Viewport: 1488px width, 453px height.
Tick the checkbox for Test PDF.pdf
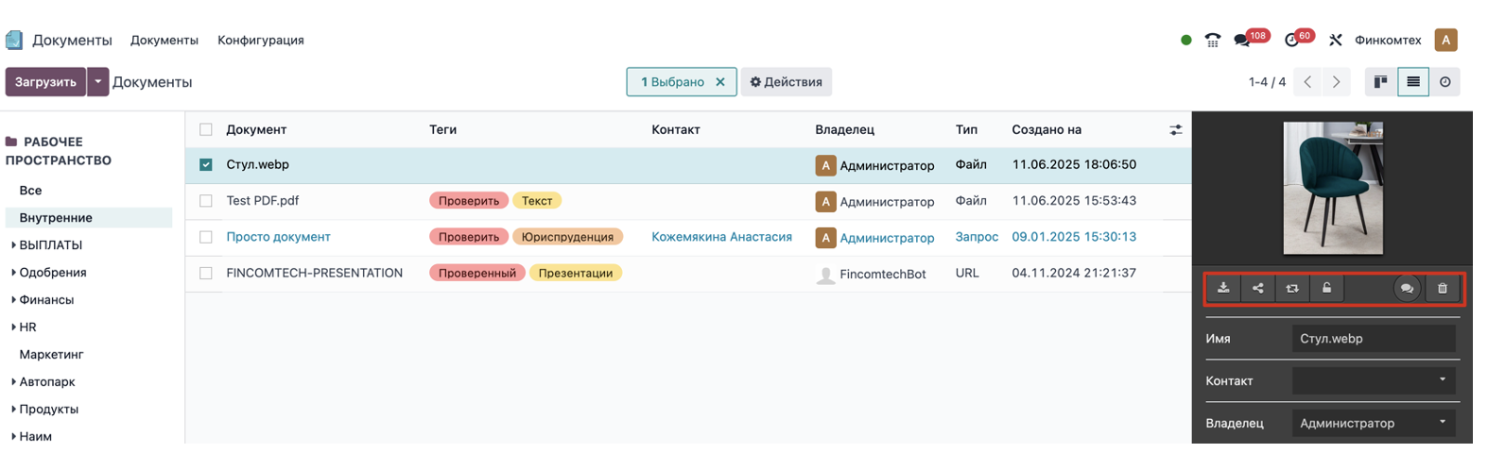(206, 201)
